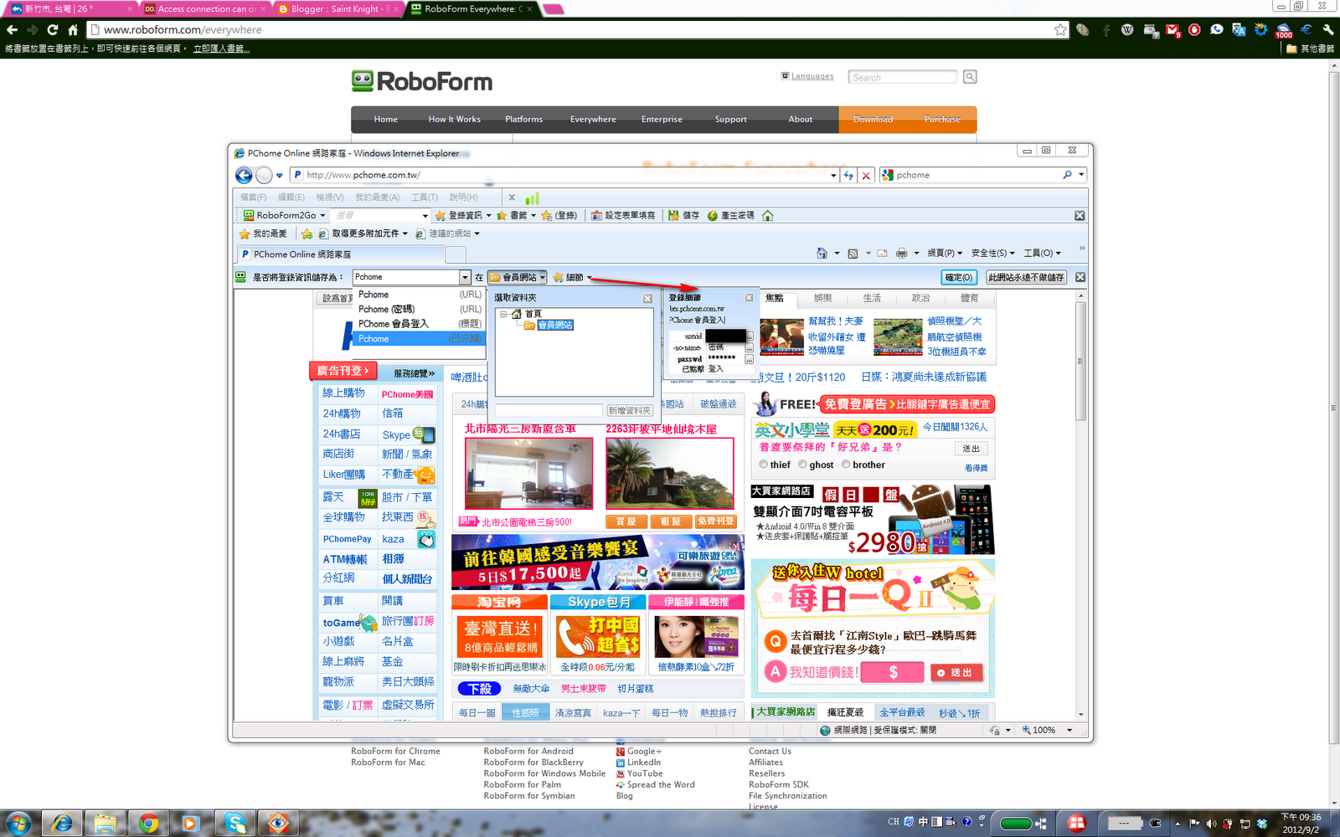Close the RoboForm save prompt bar
Viewport: 1340px width, 837px height.
pos(1080,277)
